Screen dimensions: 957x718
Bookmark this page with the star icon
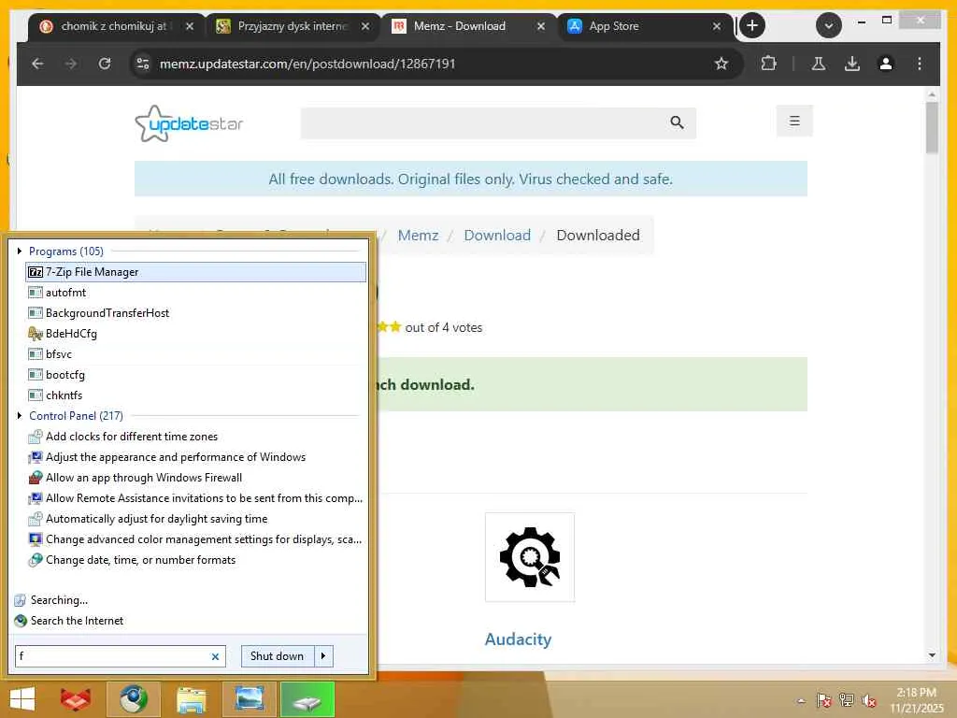[721, 64]
